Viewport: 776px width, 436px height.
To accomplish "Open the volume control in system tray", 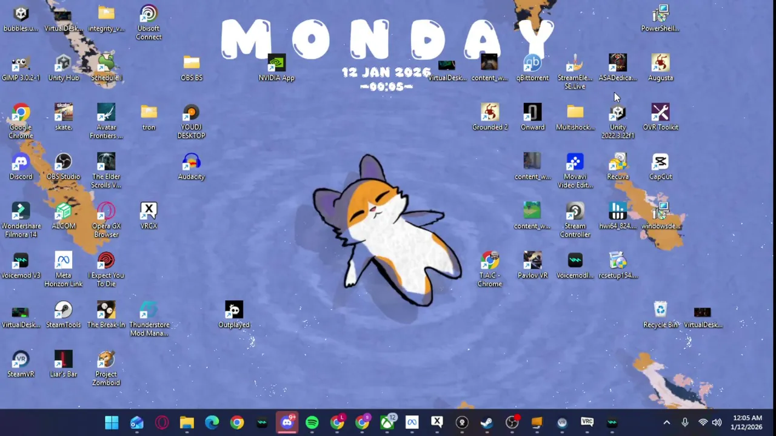I will [x=717, y=423].
